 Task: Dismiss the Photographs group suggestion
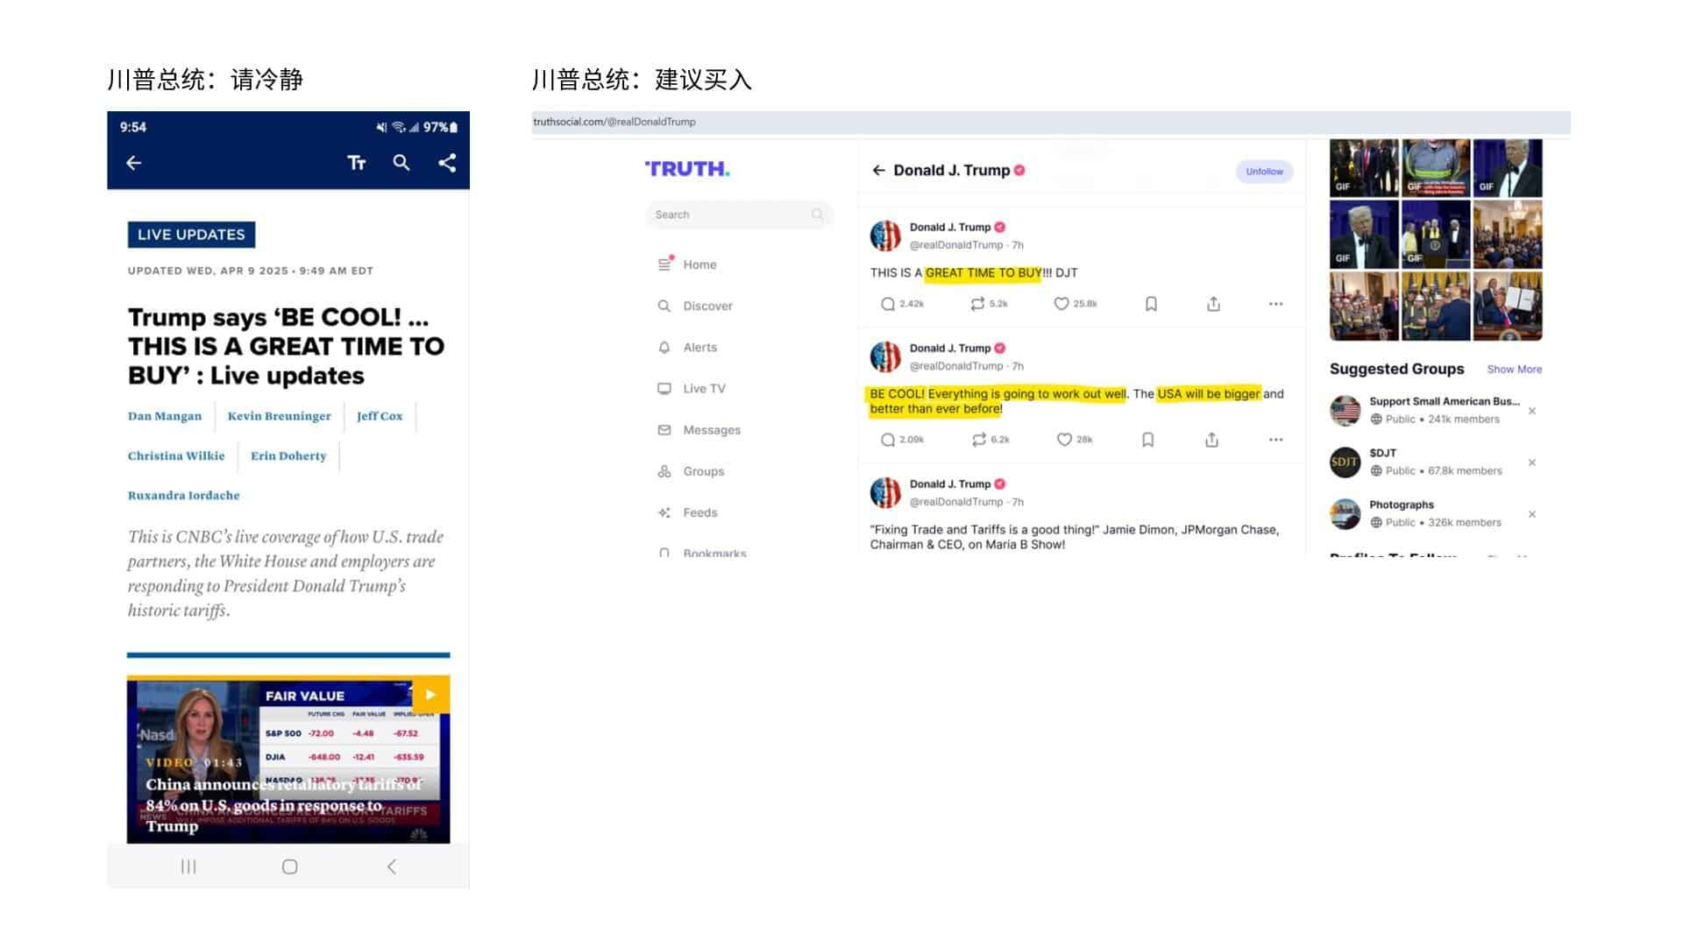pos(1532,514)
